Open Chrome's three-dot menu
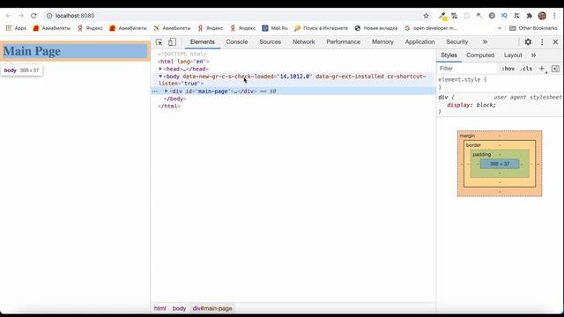 [x=554, y=16]
